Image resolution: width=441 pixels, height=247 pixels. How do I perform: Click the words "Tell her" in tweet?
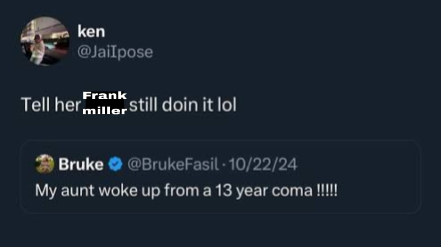51,105
